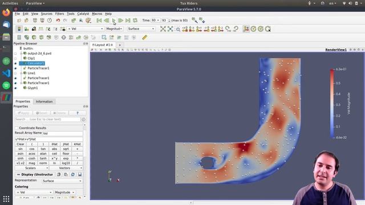Image resolution: width=365 pixels, height=205 pixels.
Task: Click the Open file toolbar icon
Action: pyautogui.click(x=19, y=20)
